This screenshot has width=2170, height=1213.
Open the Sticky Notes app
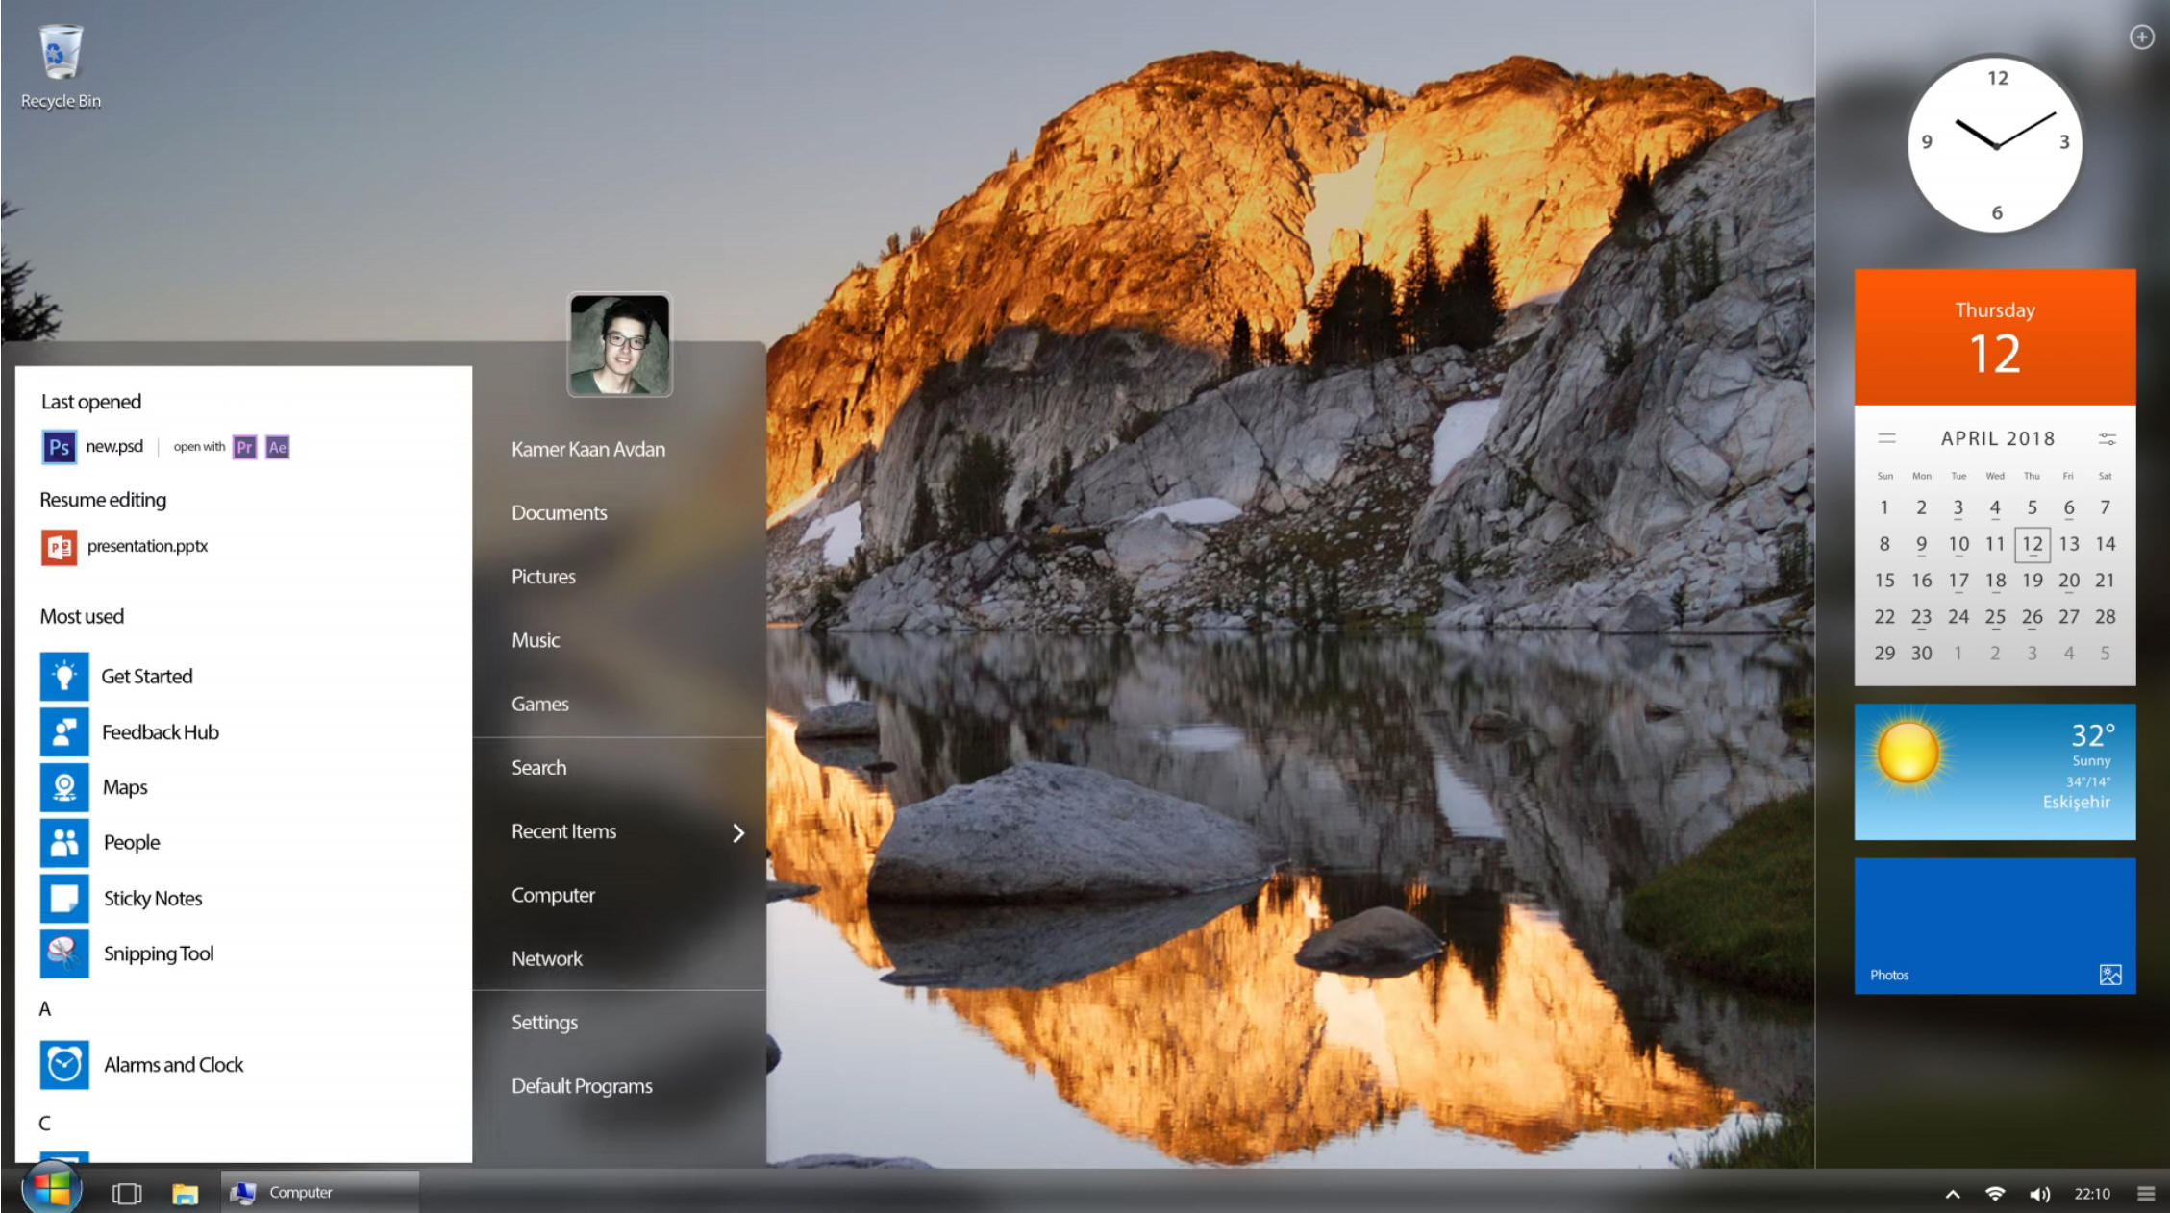pyautogui.click(x=149, y=897)
